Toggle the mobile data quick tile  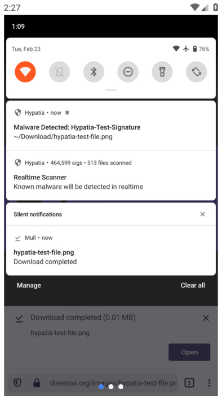coord(60,72)
